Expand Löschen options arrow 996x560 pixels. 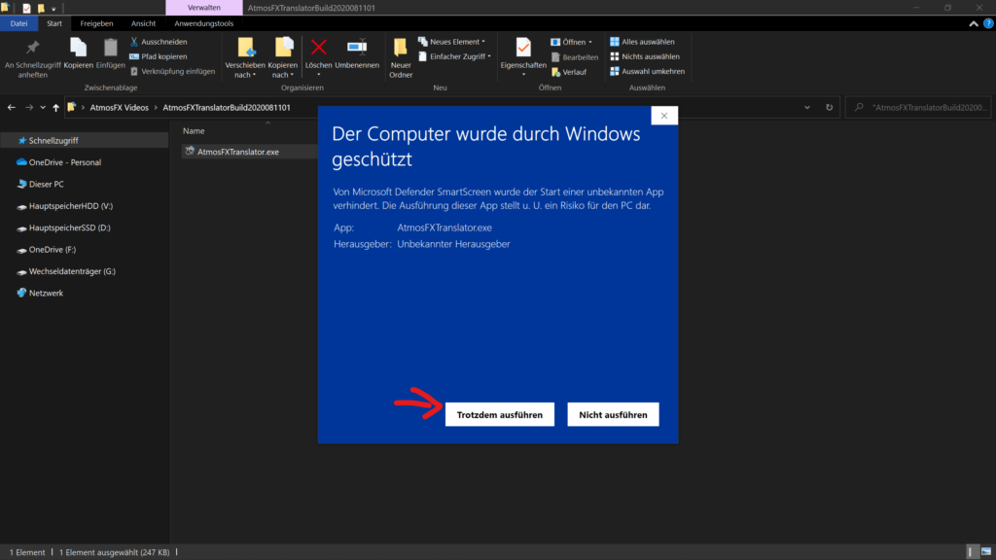coord(319,75)
